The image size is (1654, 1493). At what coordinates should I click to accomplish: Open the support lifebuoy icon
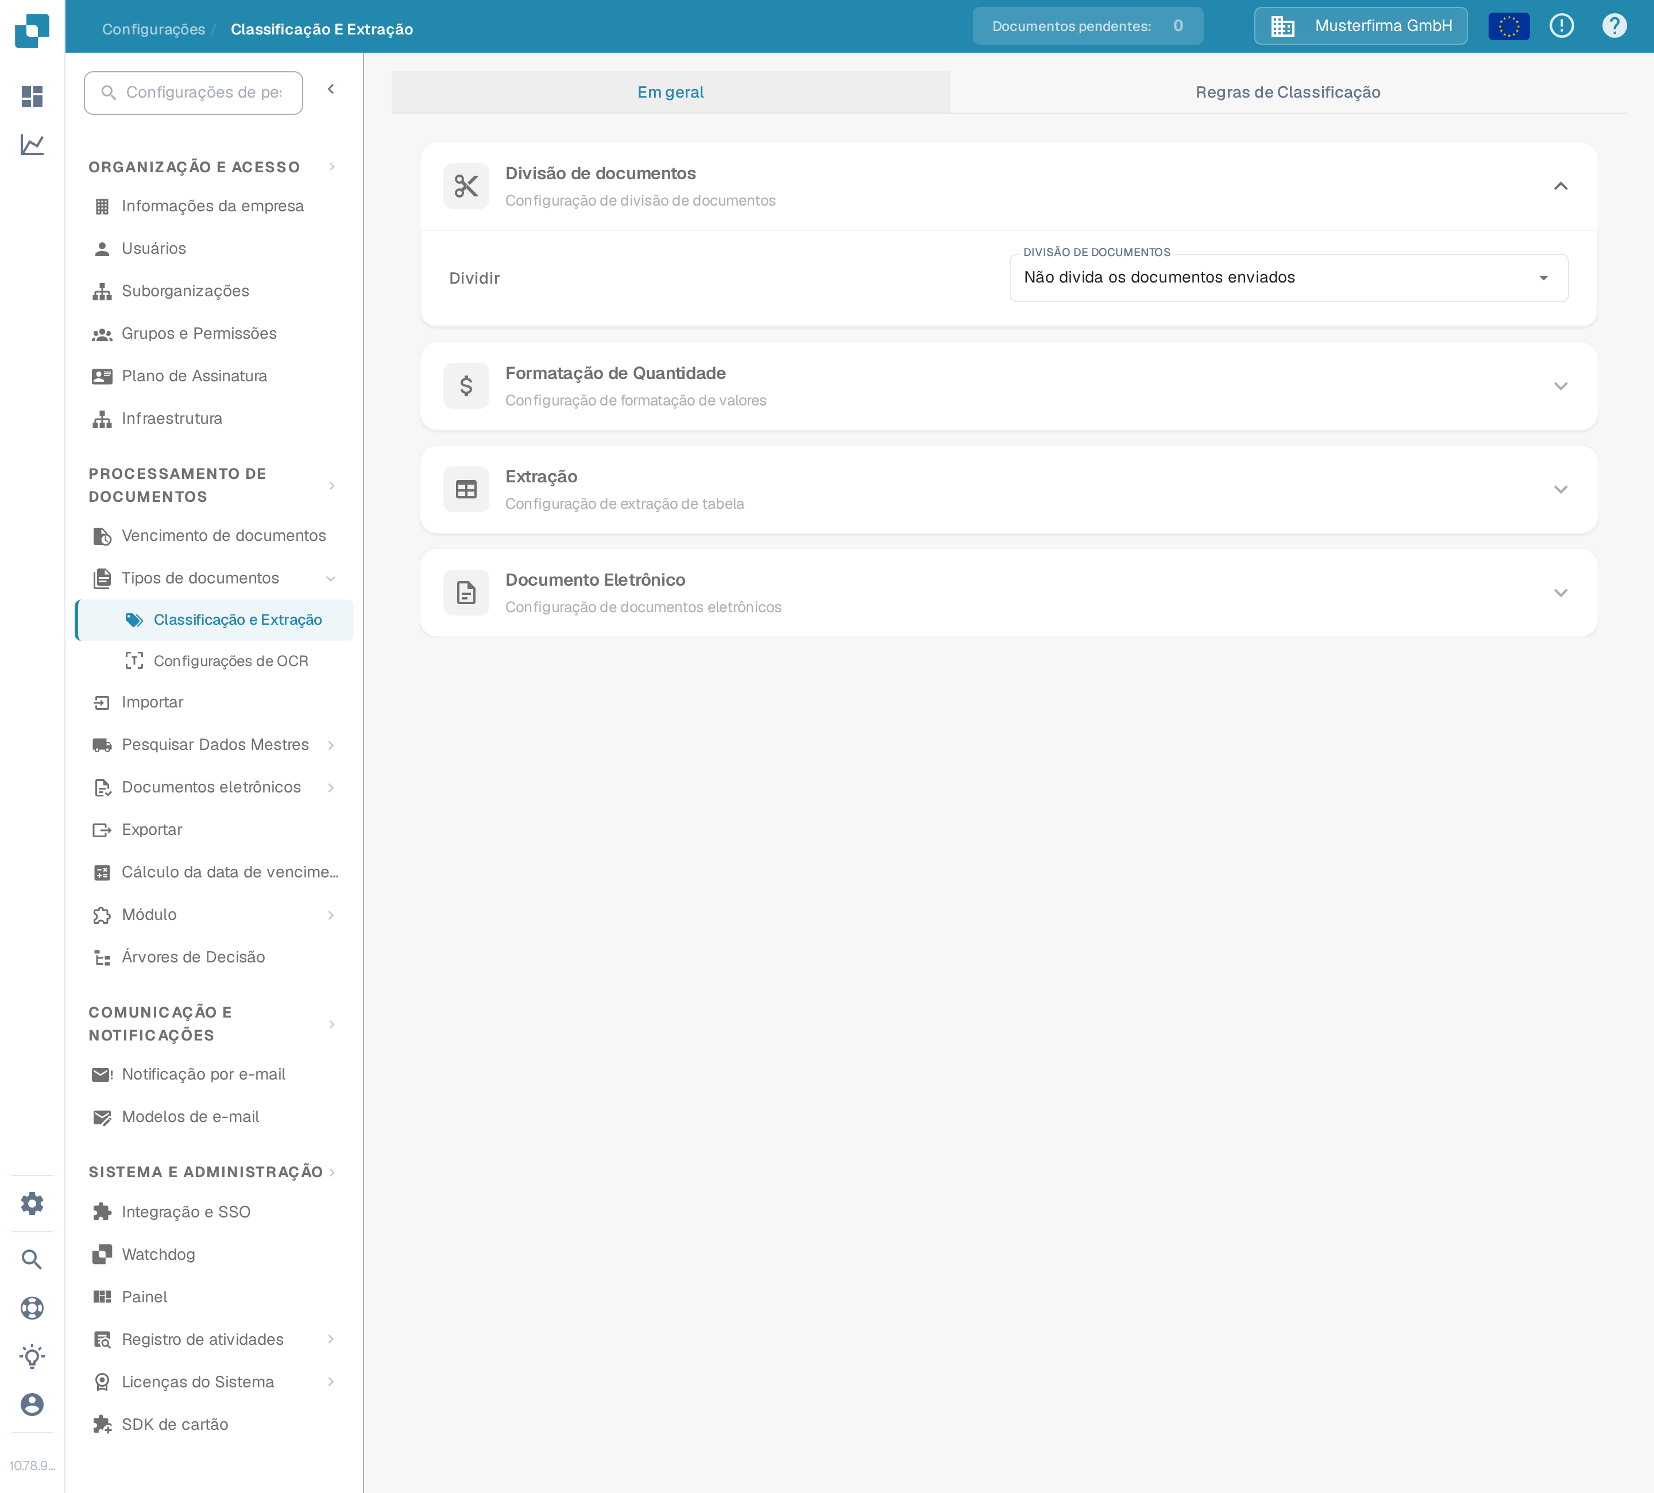click(32, 1308)
